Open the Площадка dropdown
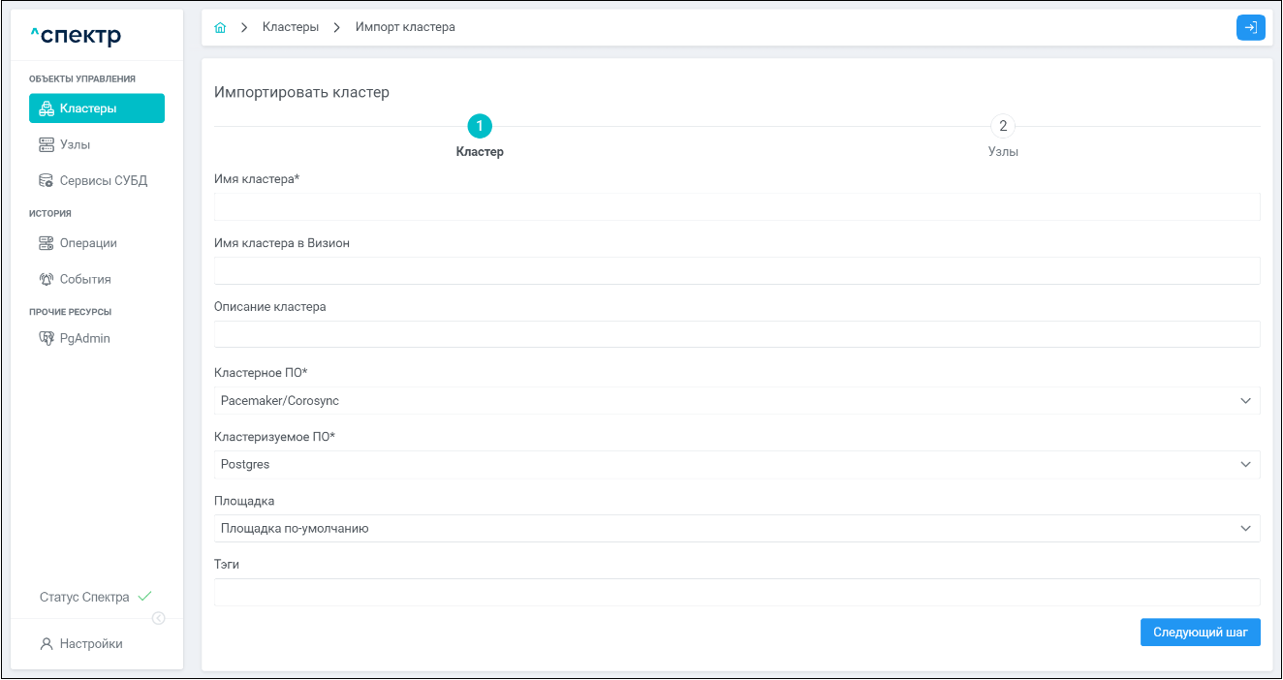The width and height of the screenshot is (1283, 680). click(x=736, y=529)
